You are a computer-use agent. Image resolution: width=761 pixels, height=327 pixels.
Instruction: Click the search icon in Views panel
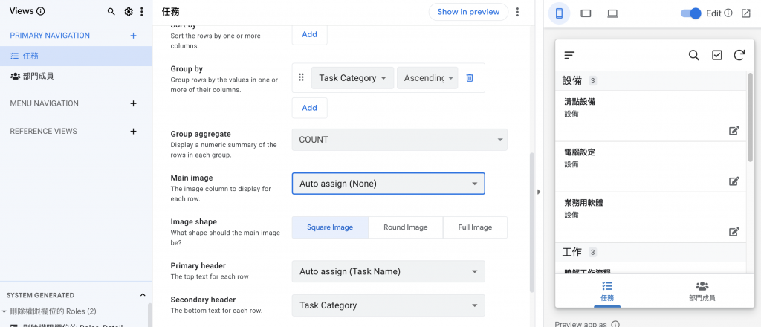pos(111,12)
